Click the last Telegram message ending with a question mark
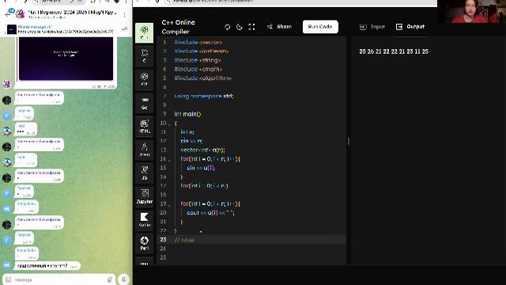Viewport: 506px width, 285px height. click(47, 266)
